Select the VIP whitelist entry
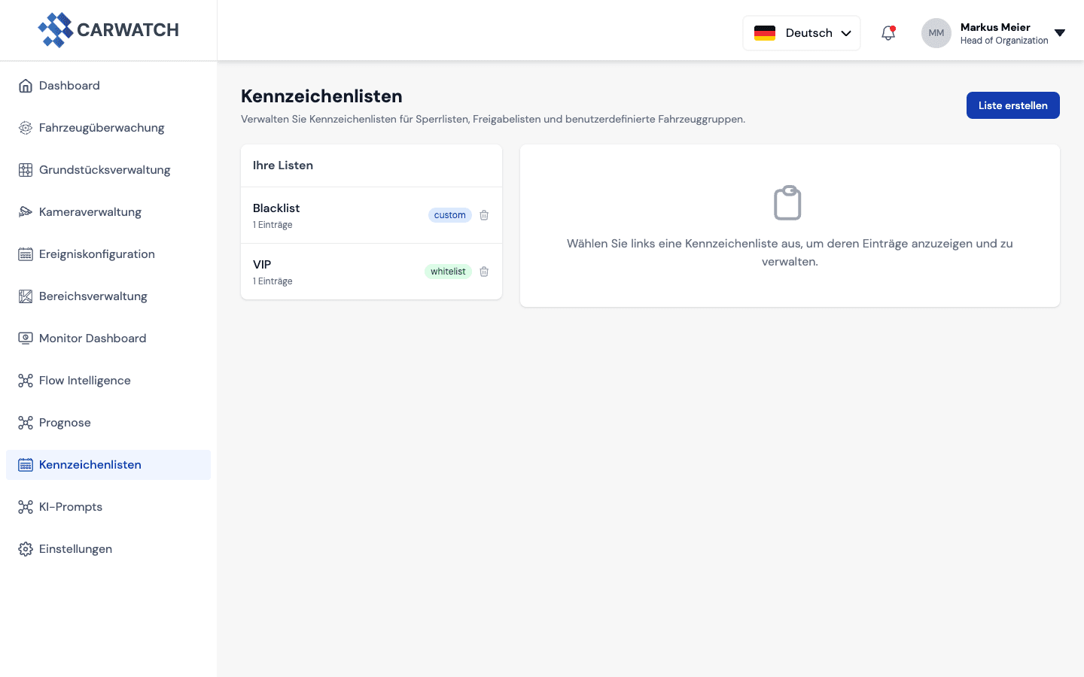1084x677 pixels. pos(331,272)
